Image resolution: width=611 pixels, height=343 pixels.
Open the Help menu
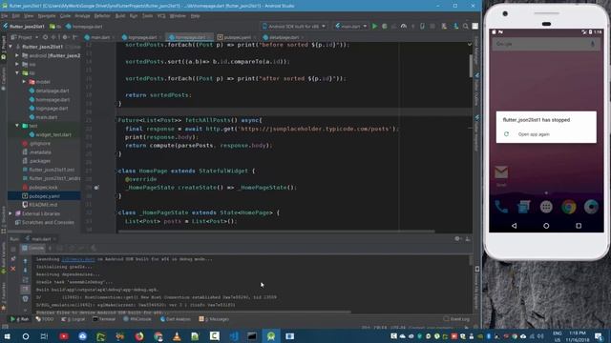pyautogui.click(x=195, y=16)
